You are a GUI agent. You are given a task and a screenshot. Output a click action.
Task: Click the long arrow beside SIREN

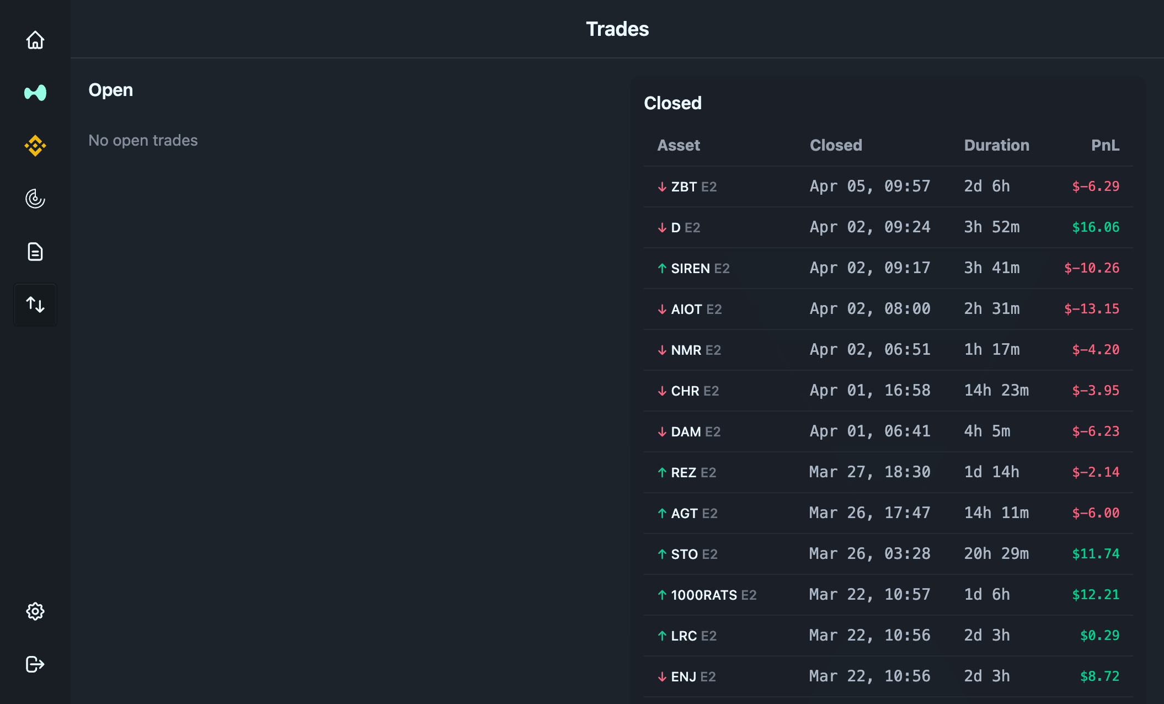pos(662,269)
